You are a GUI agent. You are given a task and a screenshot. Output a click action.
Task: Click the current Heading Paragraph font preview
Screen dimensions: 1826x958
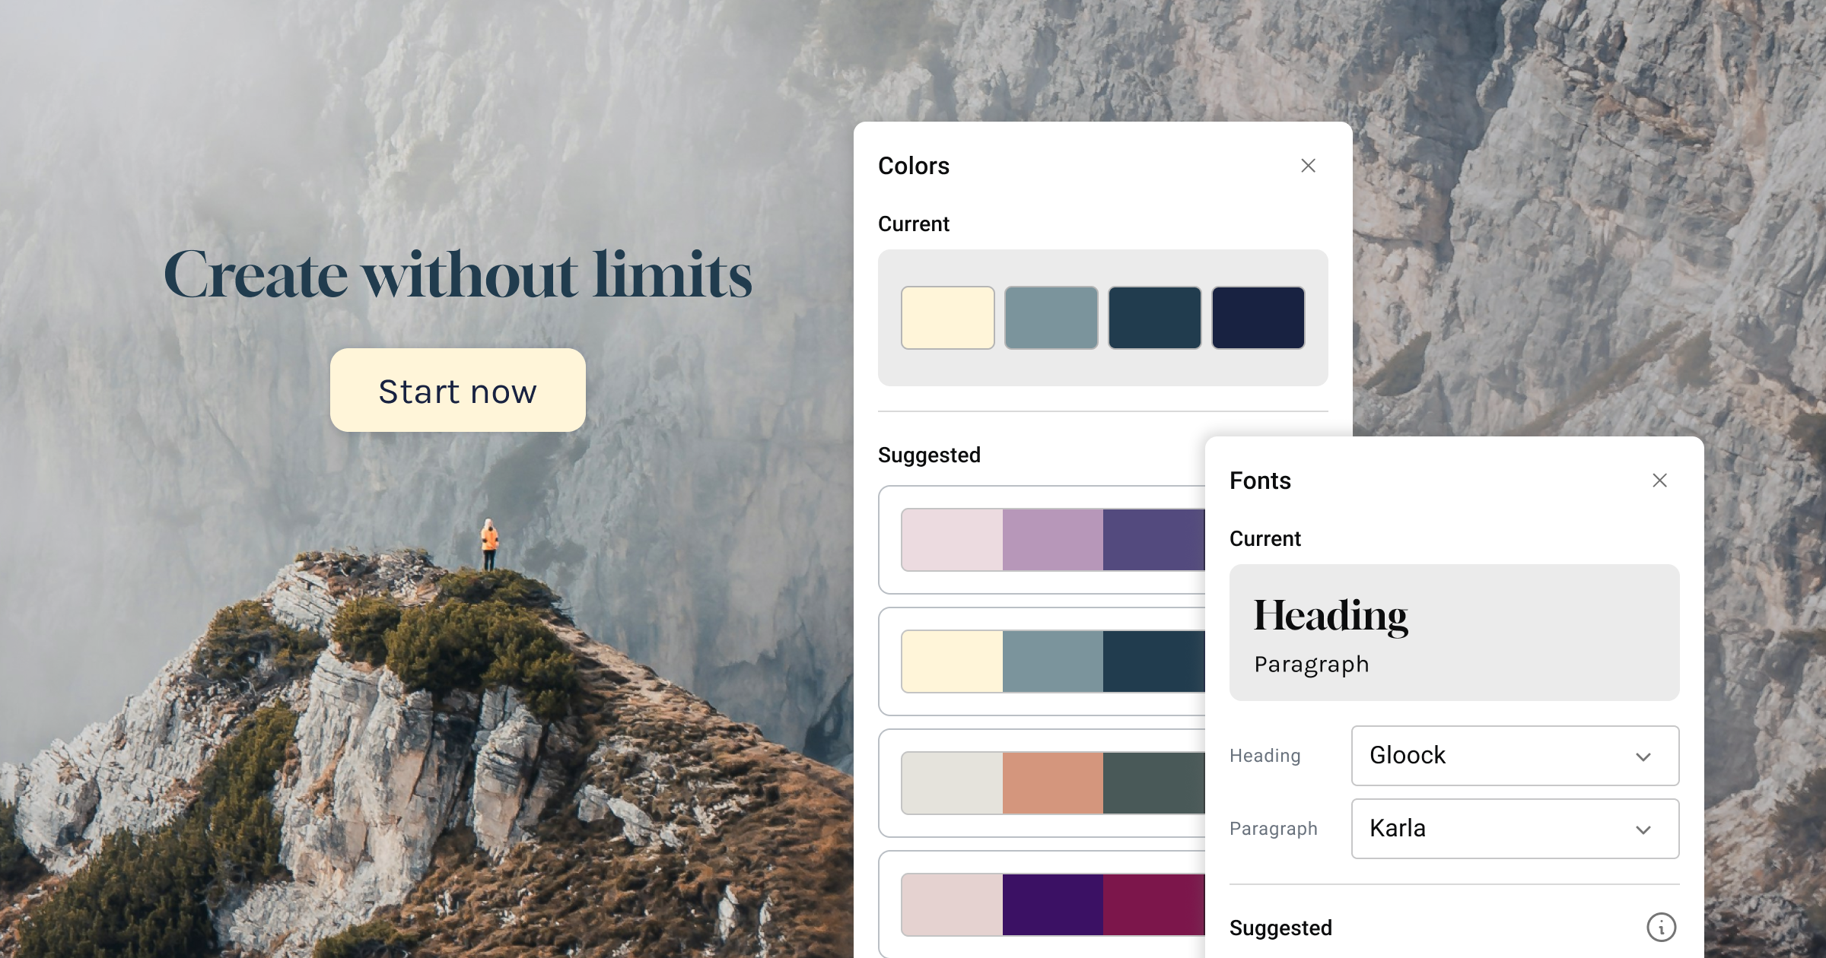pos(1453,633)
